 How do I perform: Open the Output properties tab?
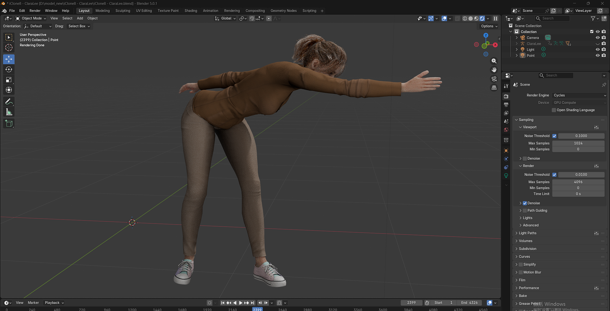pyautogui.click(x=506, y=105)
